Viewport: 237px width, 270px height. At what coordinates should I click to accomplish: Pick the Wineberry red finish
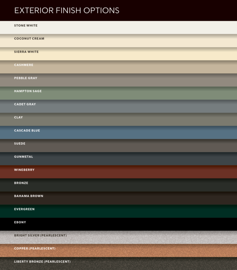coord(118,172)
